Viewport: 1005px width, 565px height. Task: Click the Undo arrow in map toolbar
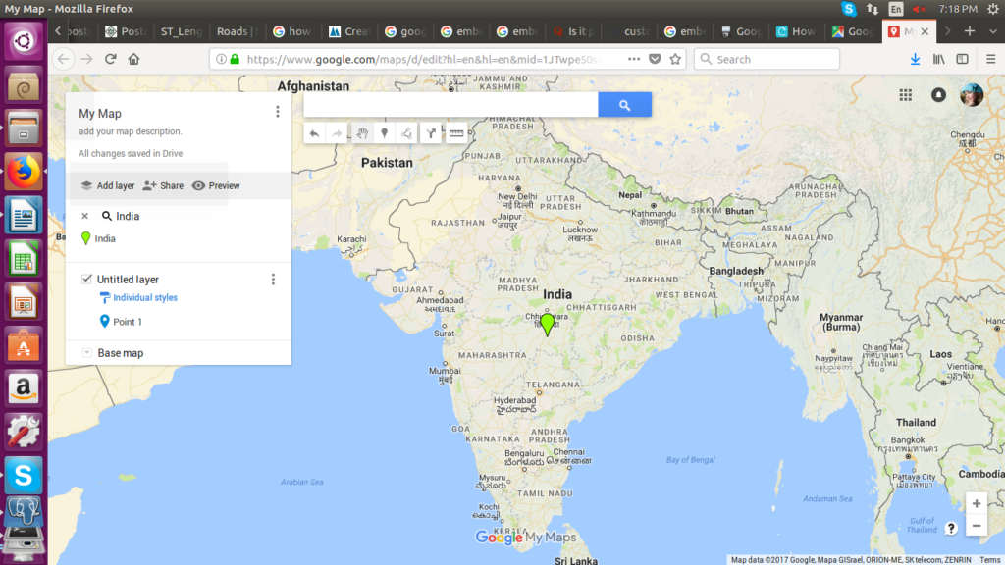point(314,133)
